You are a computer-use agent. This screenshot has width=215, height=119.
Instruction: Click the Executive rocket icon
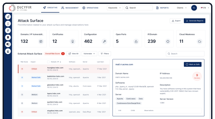[45, 8]
